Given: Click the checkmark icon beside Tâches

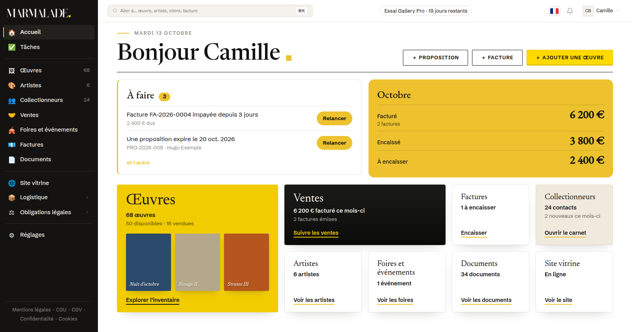Looking at the screenshot, I should tap(12, 47).
